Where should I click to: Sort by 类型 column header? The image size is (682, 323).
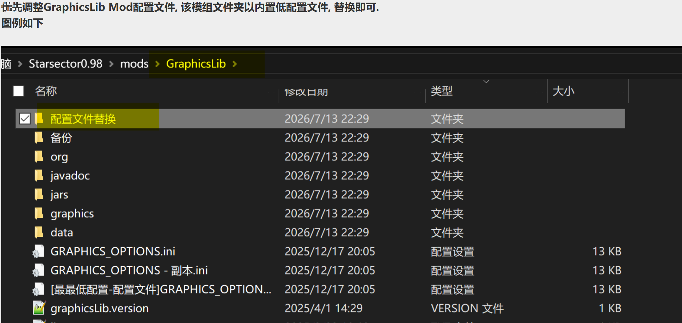[x=442, y=91]
